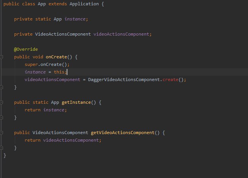The image size is (248, 178).
Task: Click fold-end marker closing getVideoActionsComponent method
Action: point(1,148)
